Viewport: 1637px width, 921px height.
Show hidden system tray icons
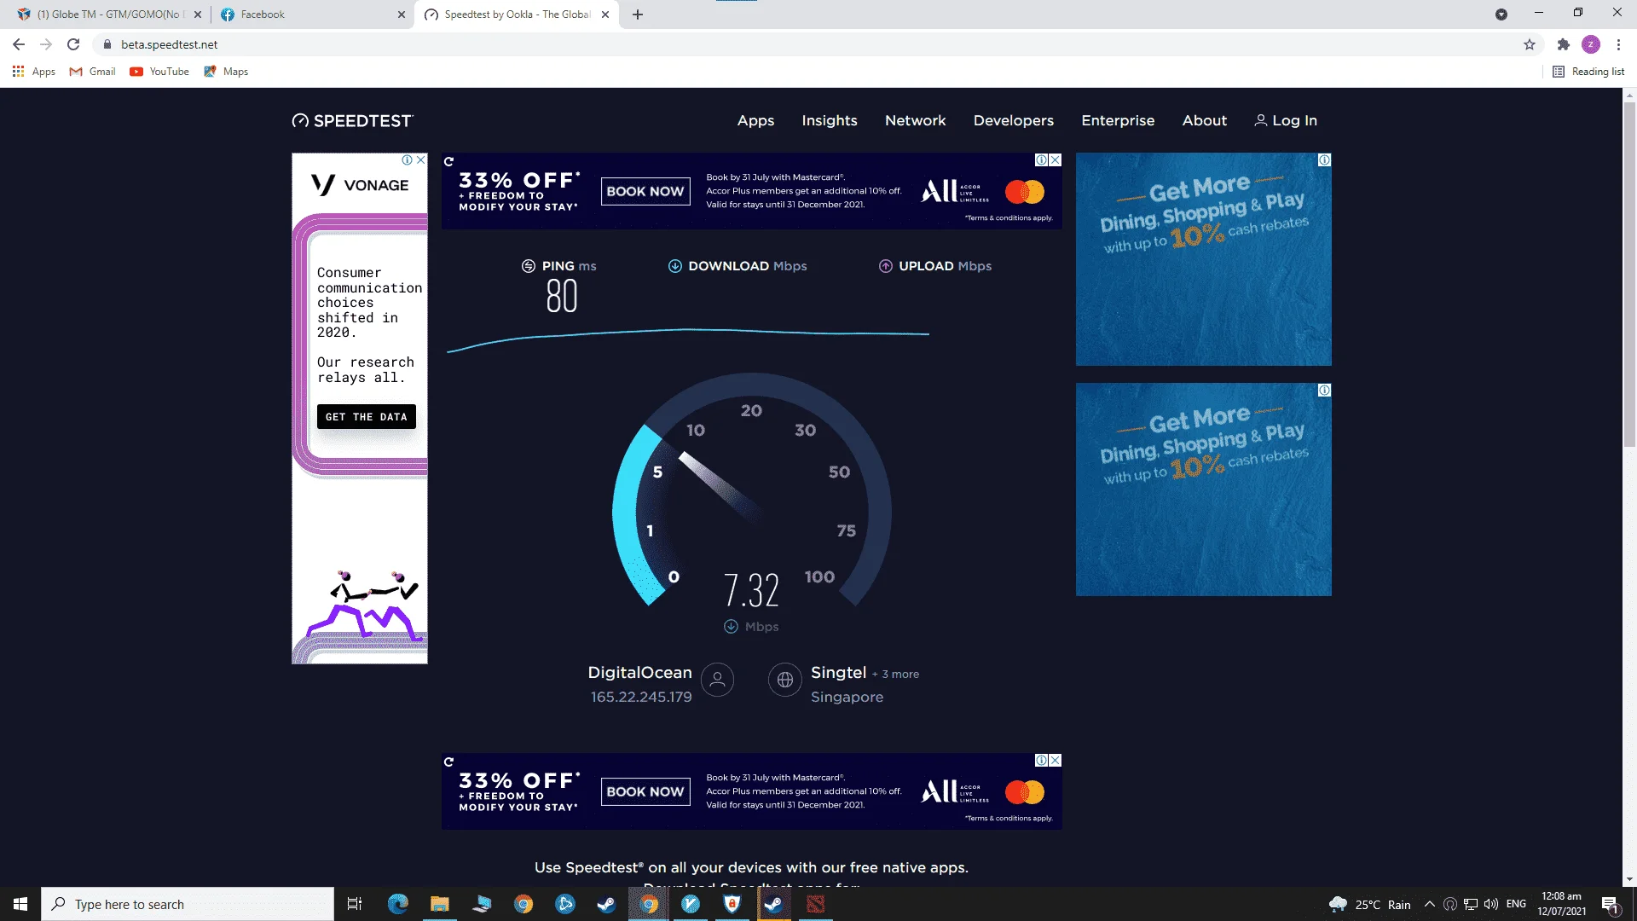point(1430,904)
